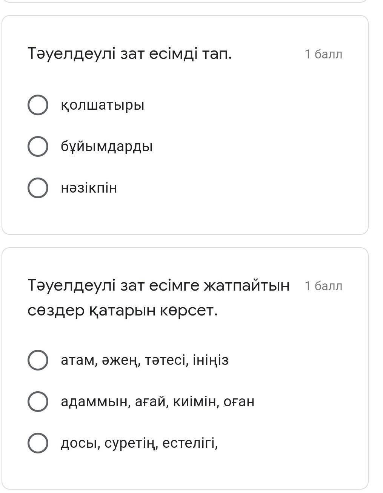Choose radio for досы, суретің, естелігі
The image size is (383, 493).
point(38,443)
